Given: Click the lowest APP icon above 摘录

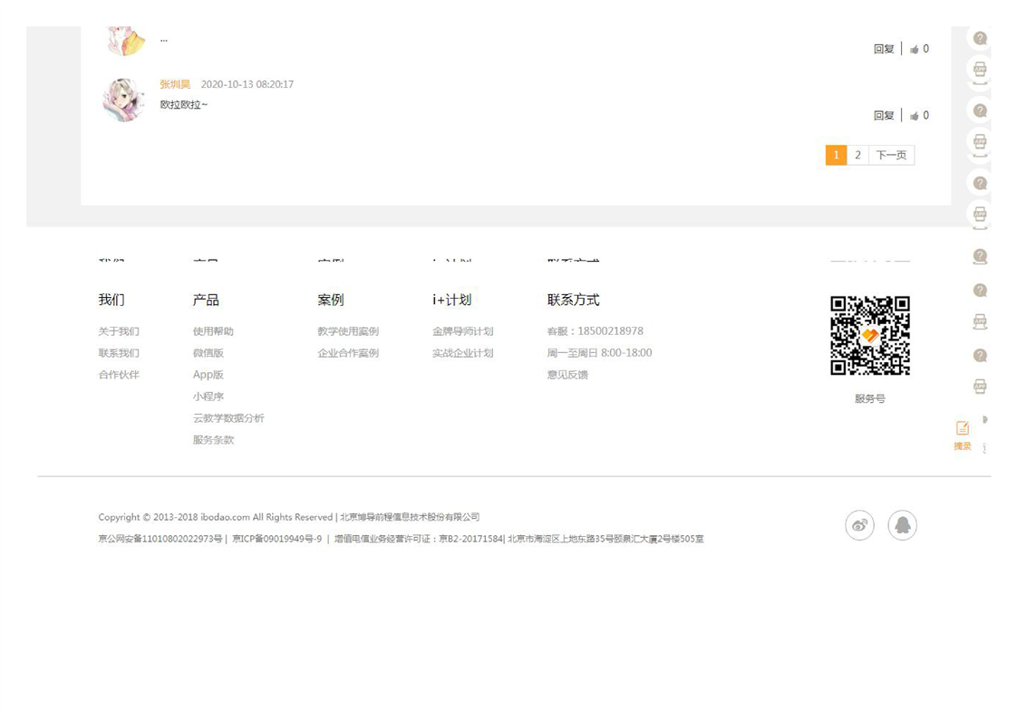Looking at the screenshot, I should pos(980,387).
